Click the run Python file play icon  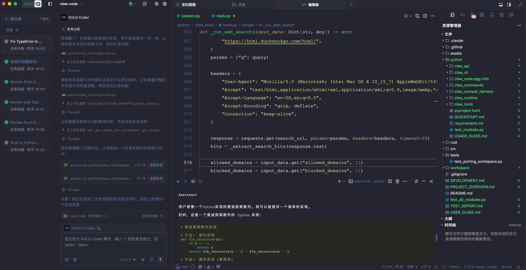coord(406,16)
